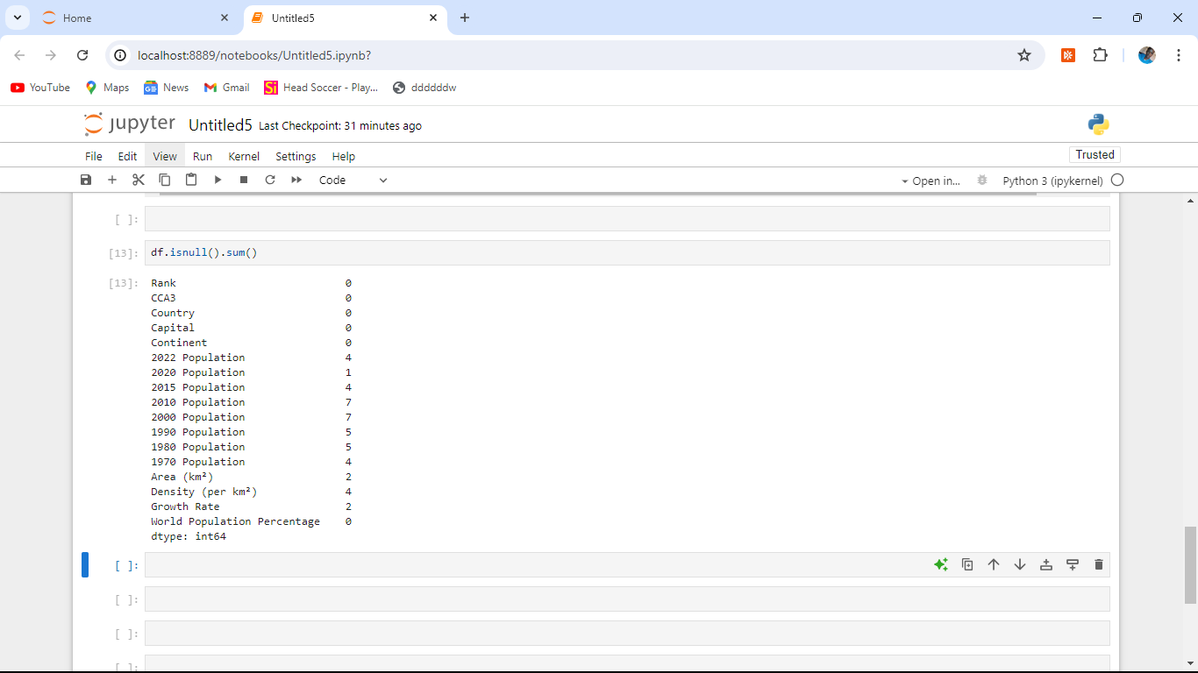1198x673 pixels.
Task: Go forward in browser history
Action: [x=51, y=55]
